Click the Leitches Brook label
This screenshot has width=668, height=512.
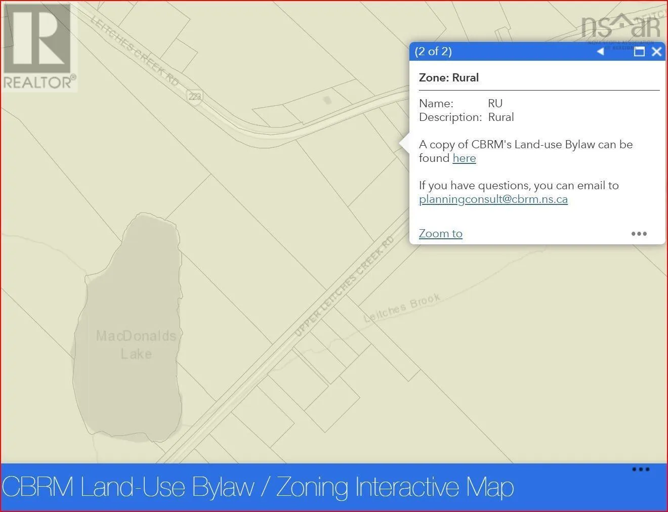point(402,308)
